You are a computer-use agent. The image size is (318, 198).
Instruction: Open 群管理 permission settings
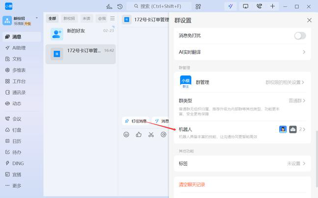click(x=242, y=82)
